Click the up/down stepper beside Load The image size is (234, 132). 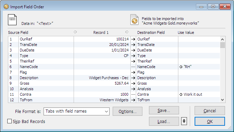coord(184,121)
